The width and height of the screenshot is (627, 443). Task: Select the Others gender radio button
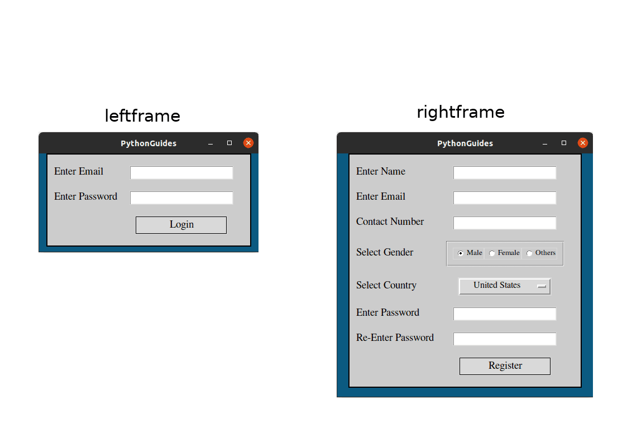(529, 253)
